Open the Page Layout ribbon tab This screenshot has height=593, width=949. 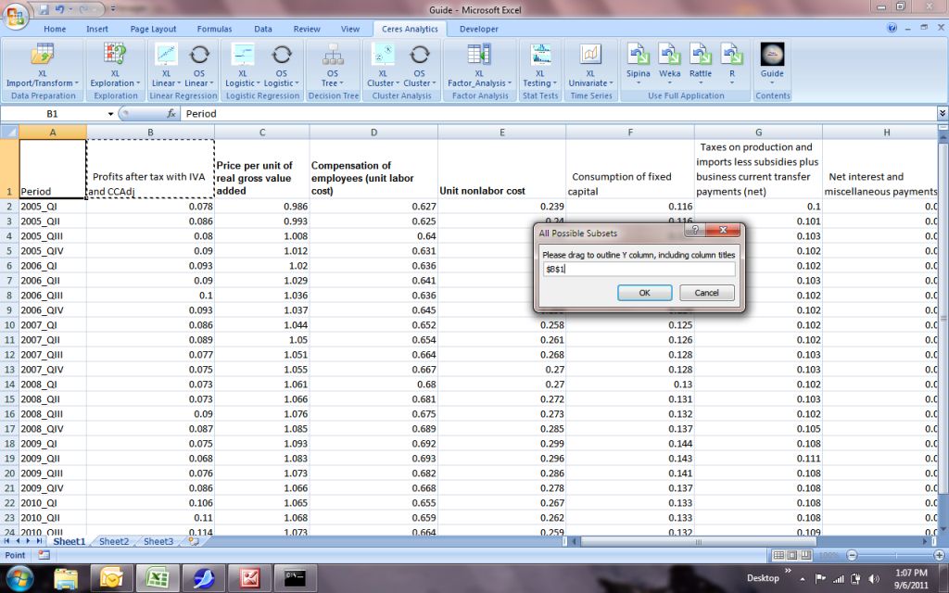click(153, 29)
